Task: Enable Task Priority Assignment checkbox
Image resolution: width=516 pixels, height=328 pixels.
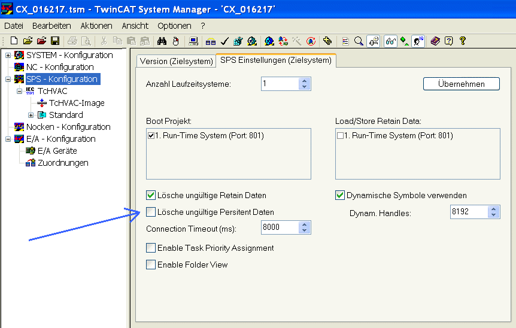Action: [151, 248]
